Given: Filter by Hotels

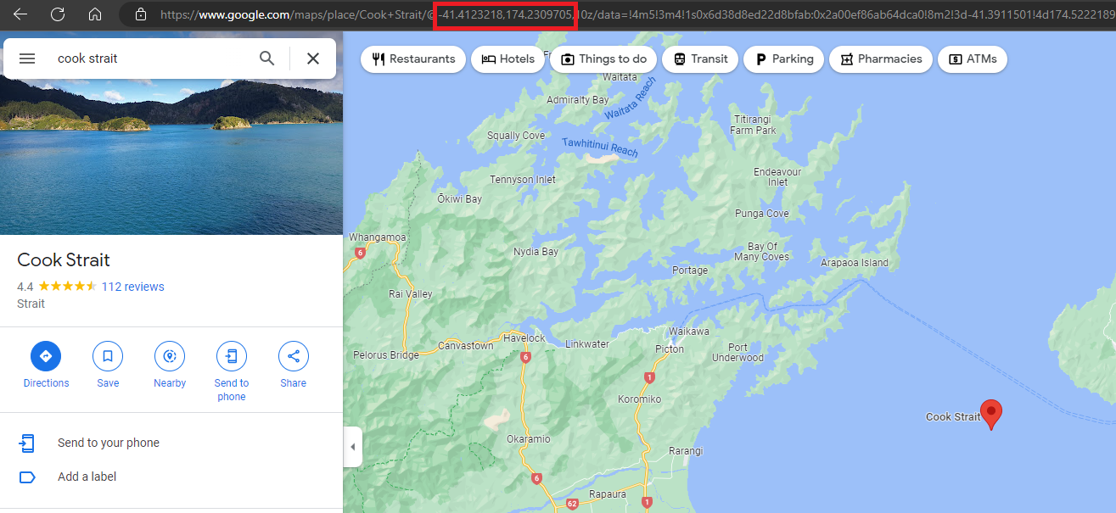Looking at the screenshot, I should point(508,59).
